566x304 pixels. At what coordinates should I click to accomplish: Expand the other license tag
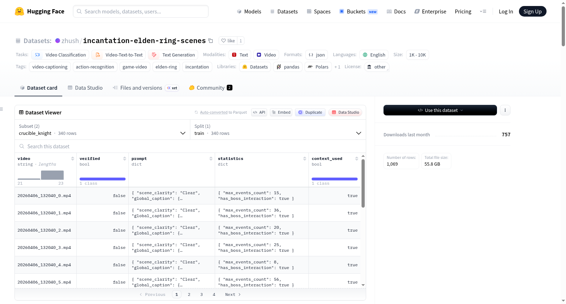(376, 67)
